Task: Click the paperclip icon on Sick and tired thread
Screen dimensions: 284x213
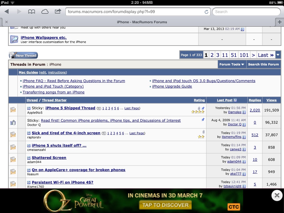Action: [203, 132]
